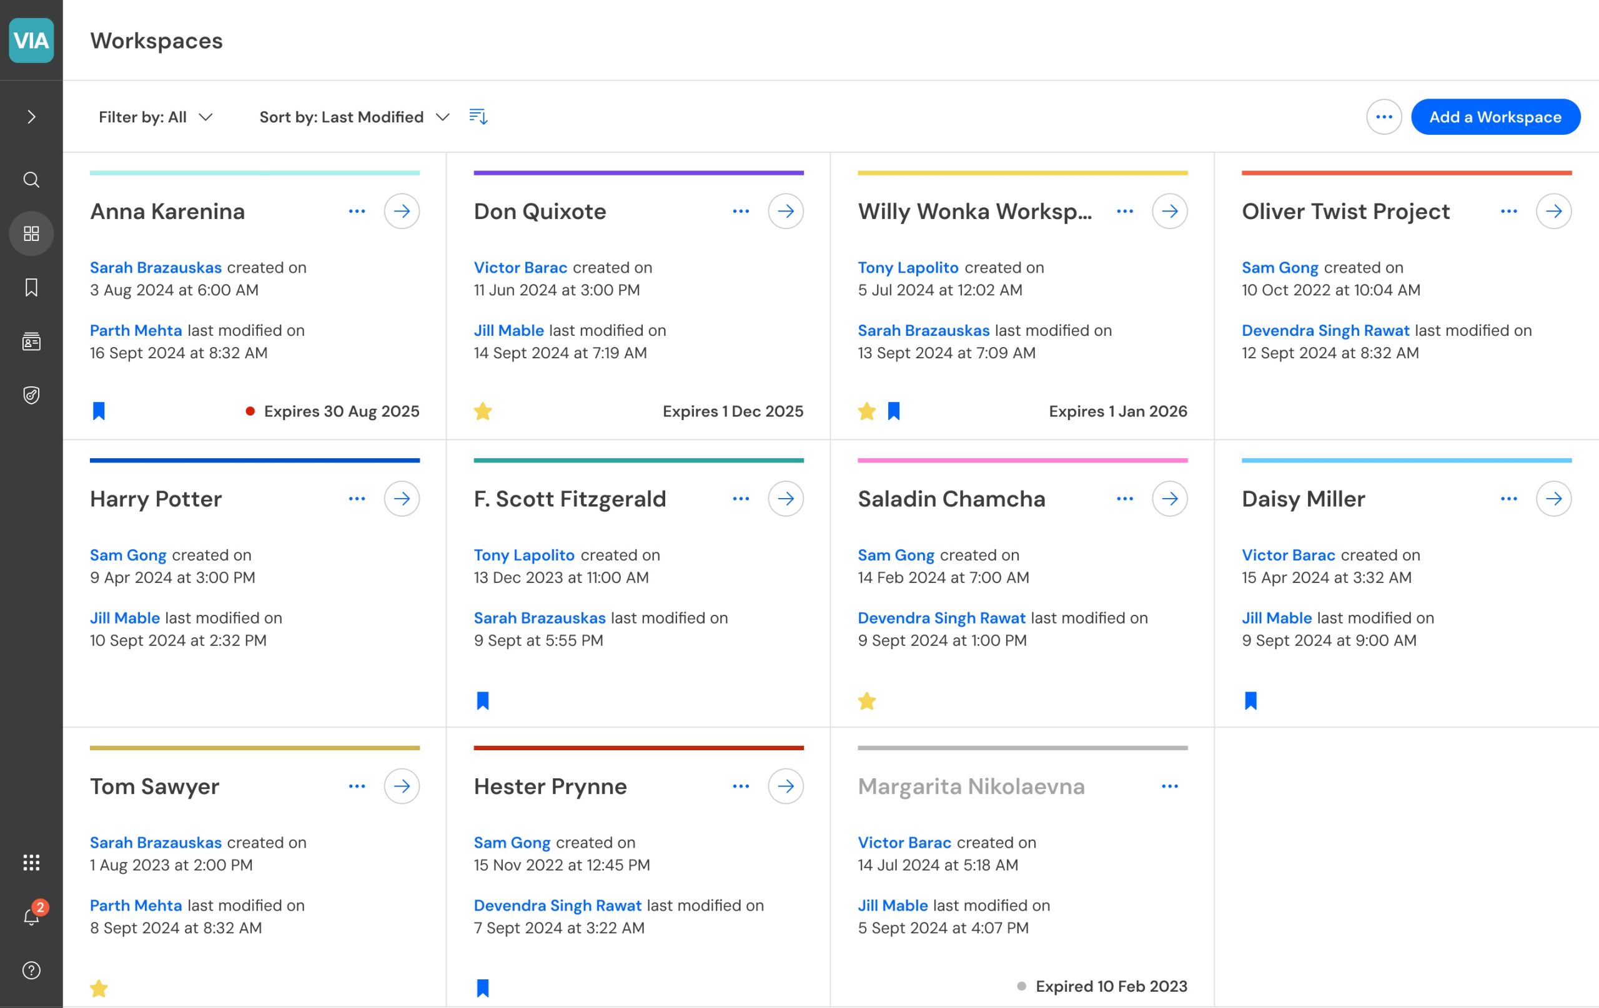This screenshot has width=1599, height=1008.
Task: Open more options menu for Harry Potter
Action: [x=357, y=499]
